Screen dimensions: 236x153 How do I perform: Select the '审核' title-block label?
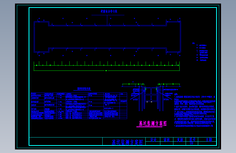coord(167,140)
